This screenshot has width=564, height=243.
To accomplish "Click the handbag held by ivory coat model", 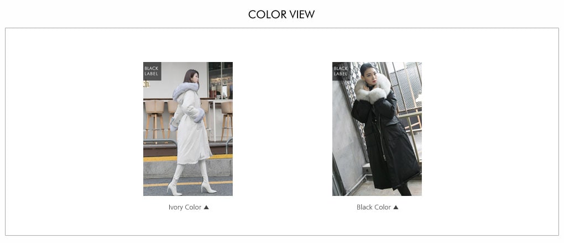I will point(174,124).
